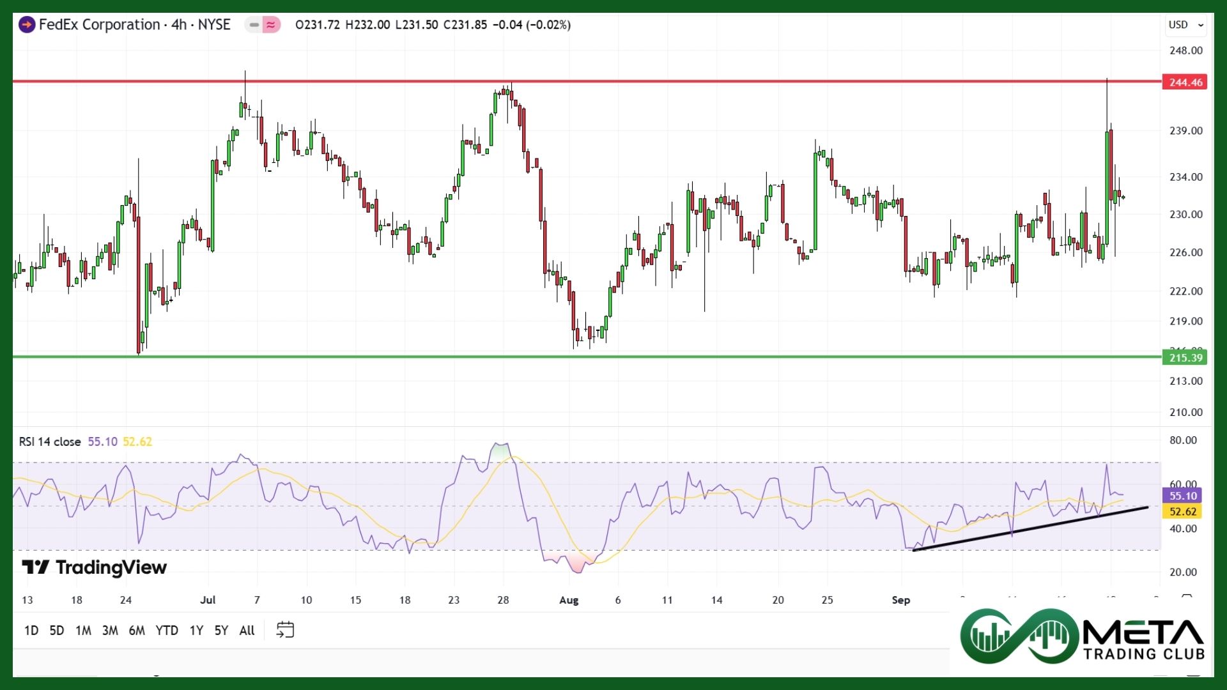Click the purple RSI 55.10 value label
The height and width of the screenshot is (690, 1227).
(1182, 496)
